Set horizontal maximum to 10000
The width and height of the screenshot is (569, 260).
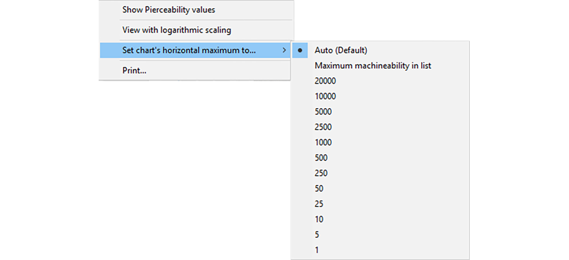380,96
